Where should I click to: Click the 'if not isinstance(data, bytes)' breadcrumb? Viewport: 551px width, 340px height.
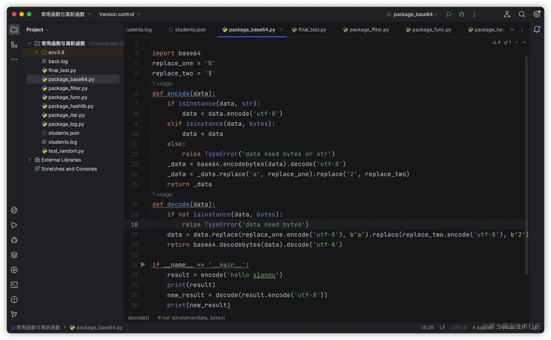point(191,318)
